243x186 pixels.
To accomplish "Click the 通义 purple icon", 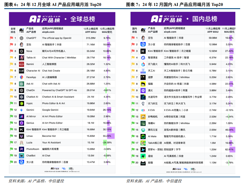I will (143, 90).
